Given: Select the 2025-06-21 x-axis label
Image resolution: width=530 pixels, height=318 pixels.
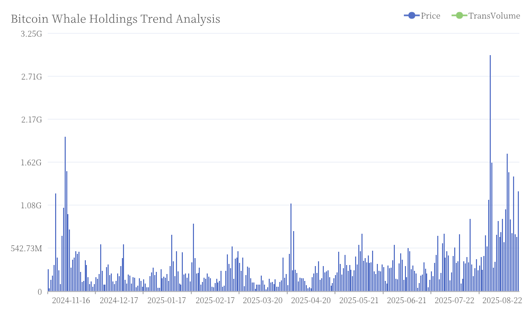Looking at the screenshot, I should [x=407, y=301].
